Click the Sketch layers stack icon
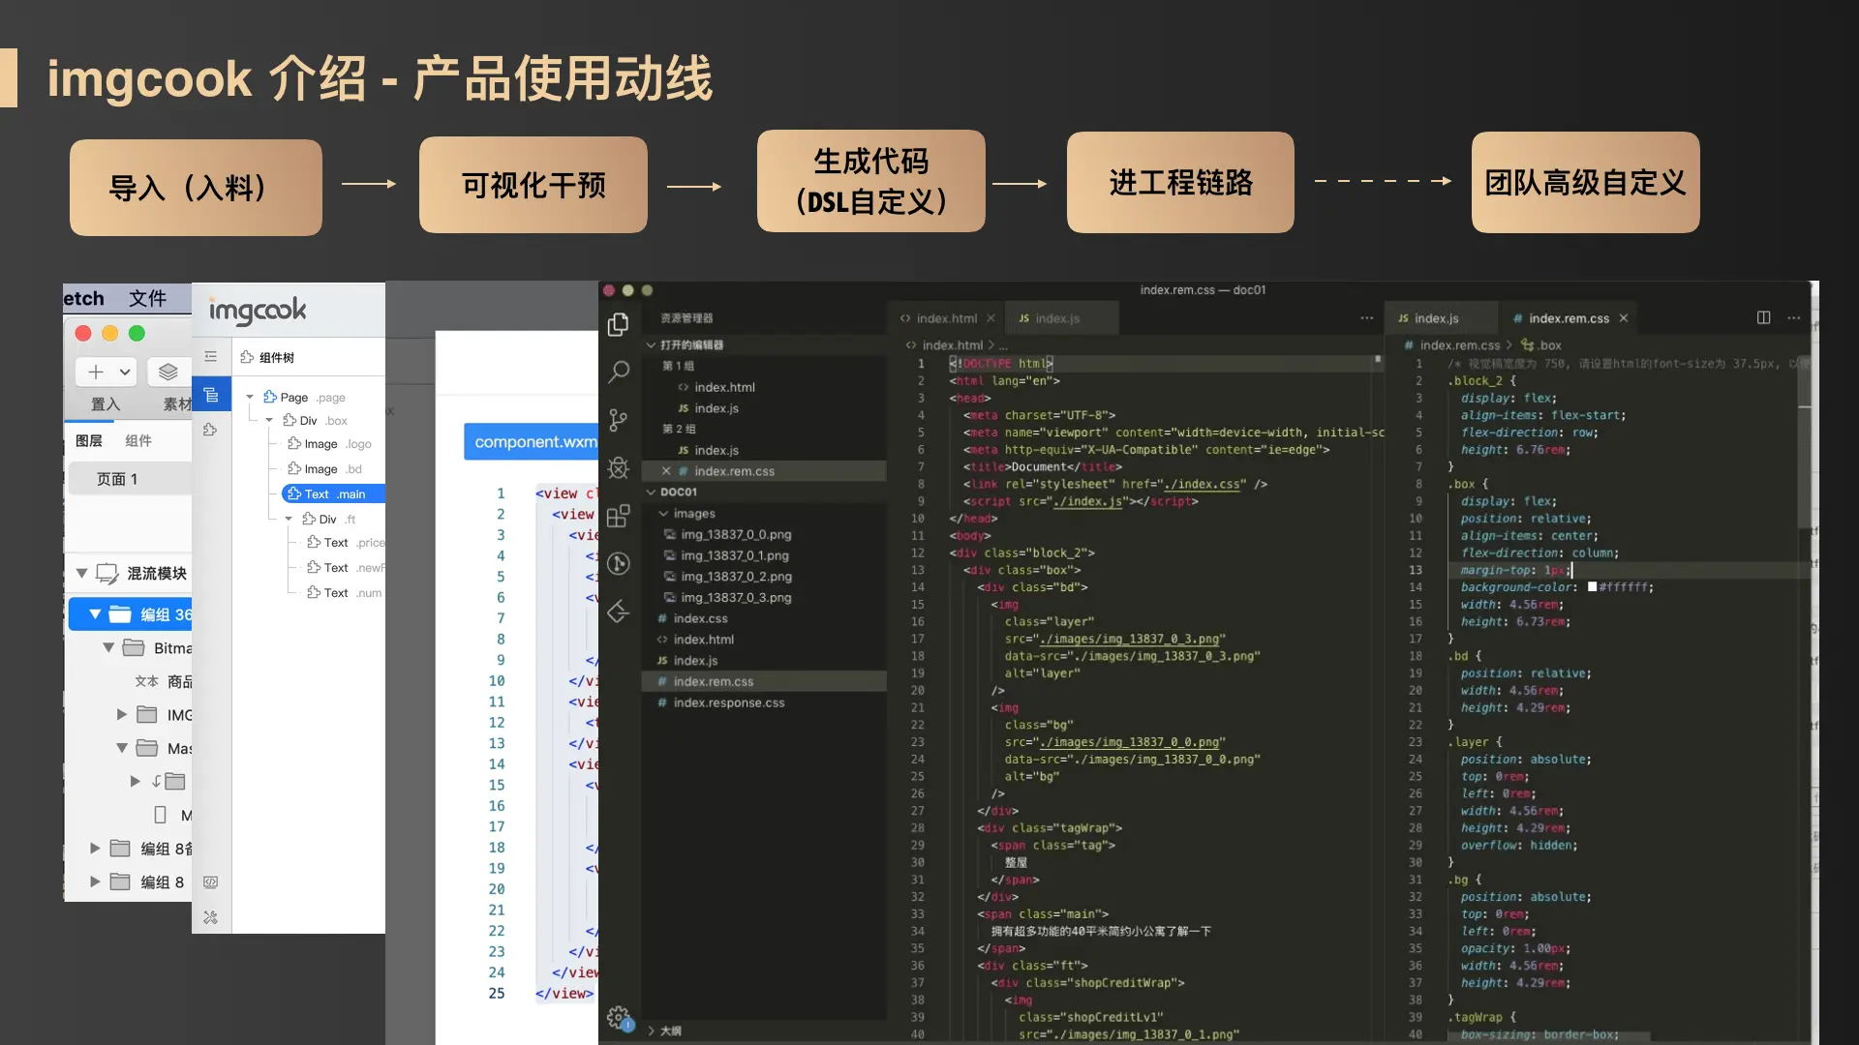The image size is (1859, 1045). tap(168, 372)
